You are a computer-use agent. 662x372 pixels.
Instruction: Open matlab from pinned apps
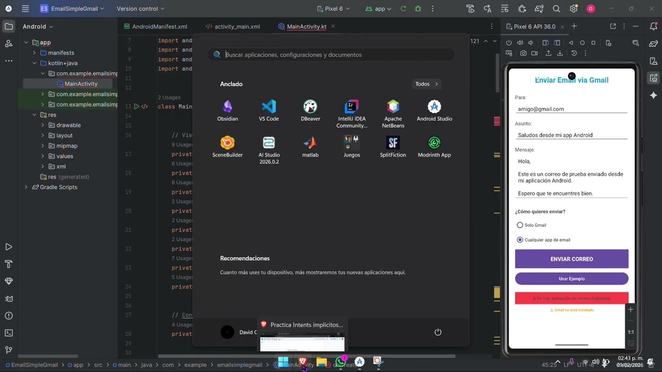[x=310, y=147]
